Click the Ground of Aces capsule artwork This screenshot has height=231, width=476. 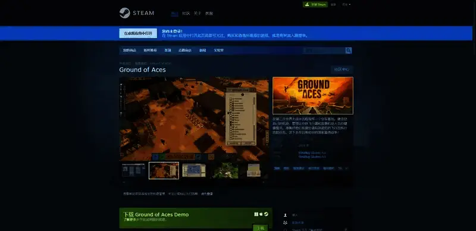click(x=313, y=96)
